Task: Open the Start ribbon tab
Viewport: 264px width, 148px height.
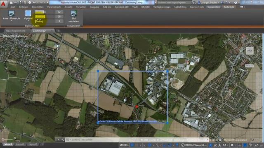Action: 13,7
